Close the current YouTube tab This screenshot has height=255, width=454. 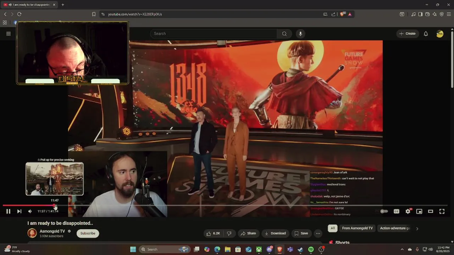pos(54,5)
